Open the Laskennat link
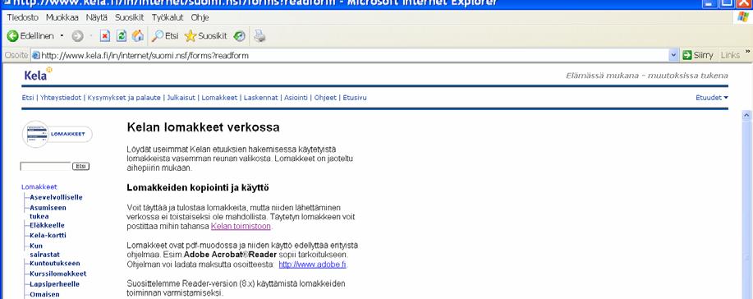This screenshot has width=753, height=299. (261, 98)
